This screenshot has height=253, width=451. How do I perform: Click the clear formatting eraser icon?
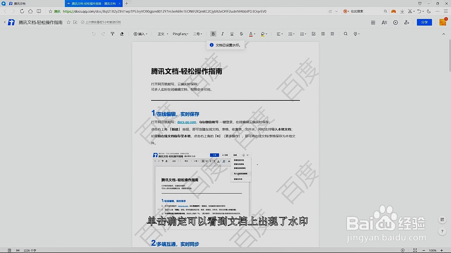[122, 34]
